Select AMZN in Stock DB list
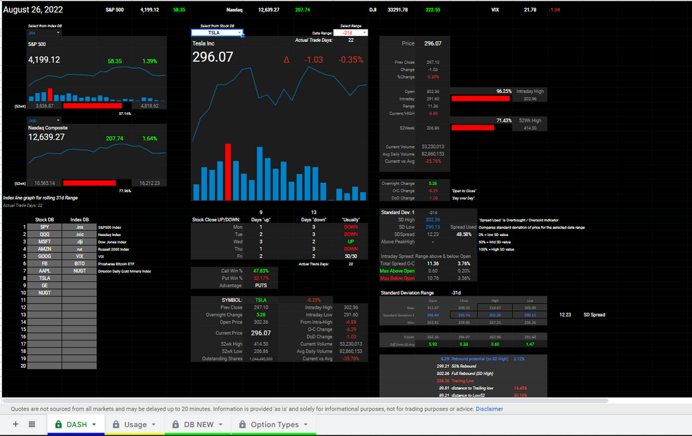Screen dimensions: 692x436 coord(45,249)
